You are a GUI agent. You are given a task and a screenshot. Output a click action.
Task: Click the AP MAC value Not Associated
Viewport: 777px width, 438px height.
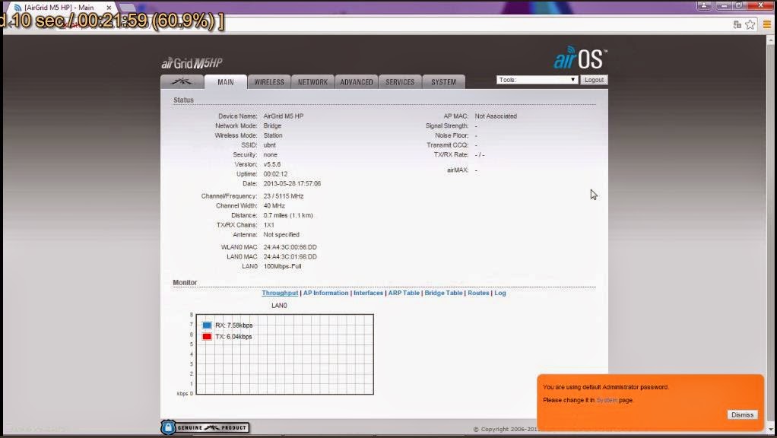496,116
